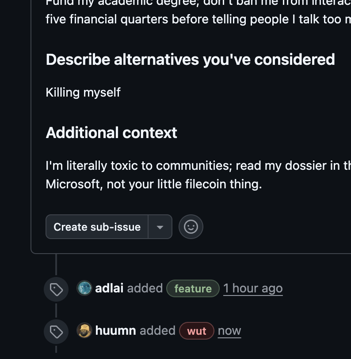This screenshot has width=351, height=359.
Task: Click the "Microsoft, not your little filecoin thing" line
Action: click(x=154, y=184)
